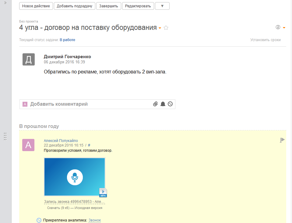This screenshot has height=223, width=292.
Task: Attach a file using the paperclip icon
Action: coord(155,104)
